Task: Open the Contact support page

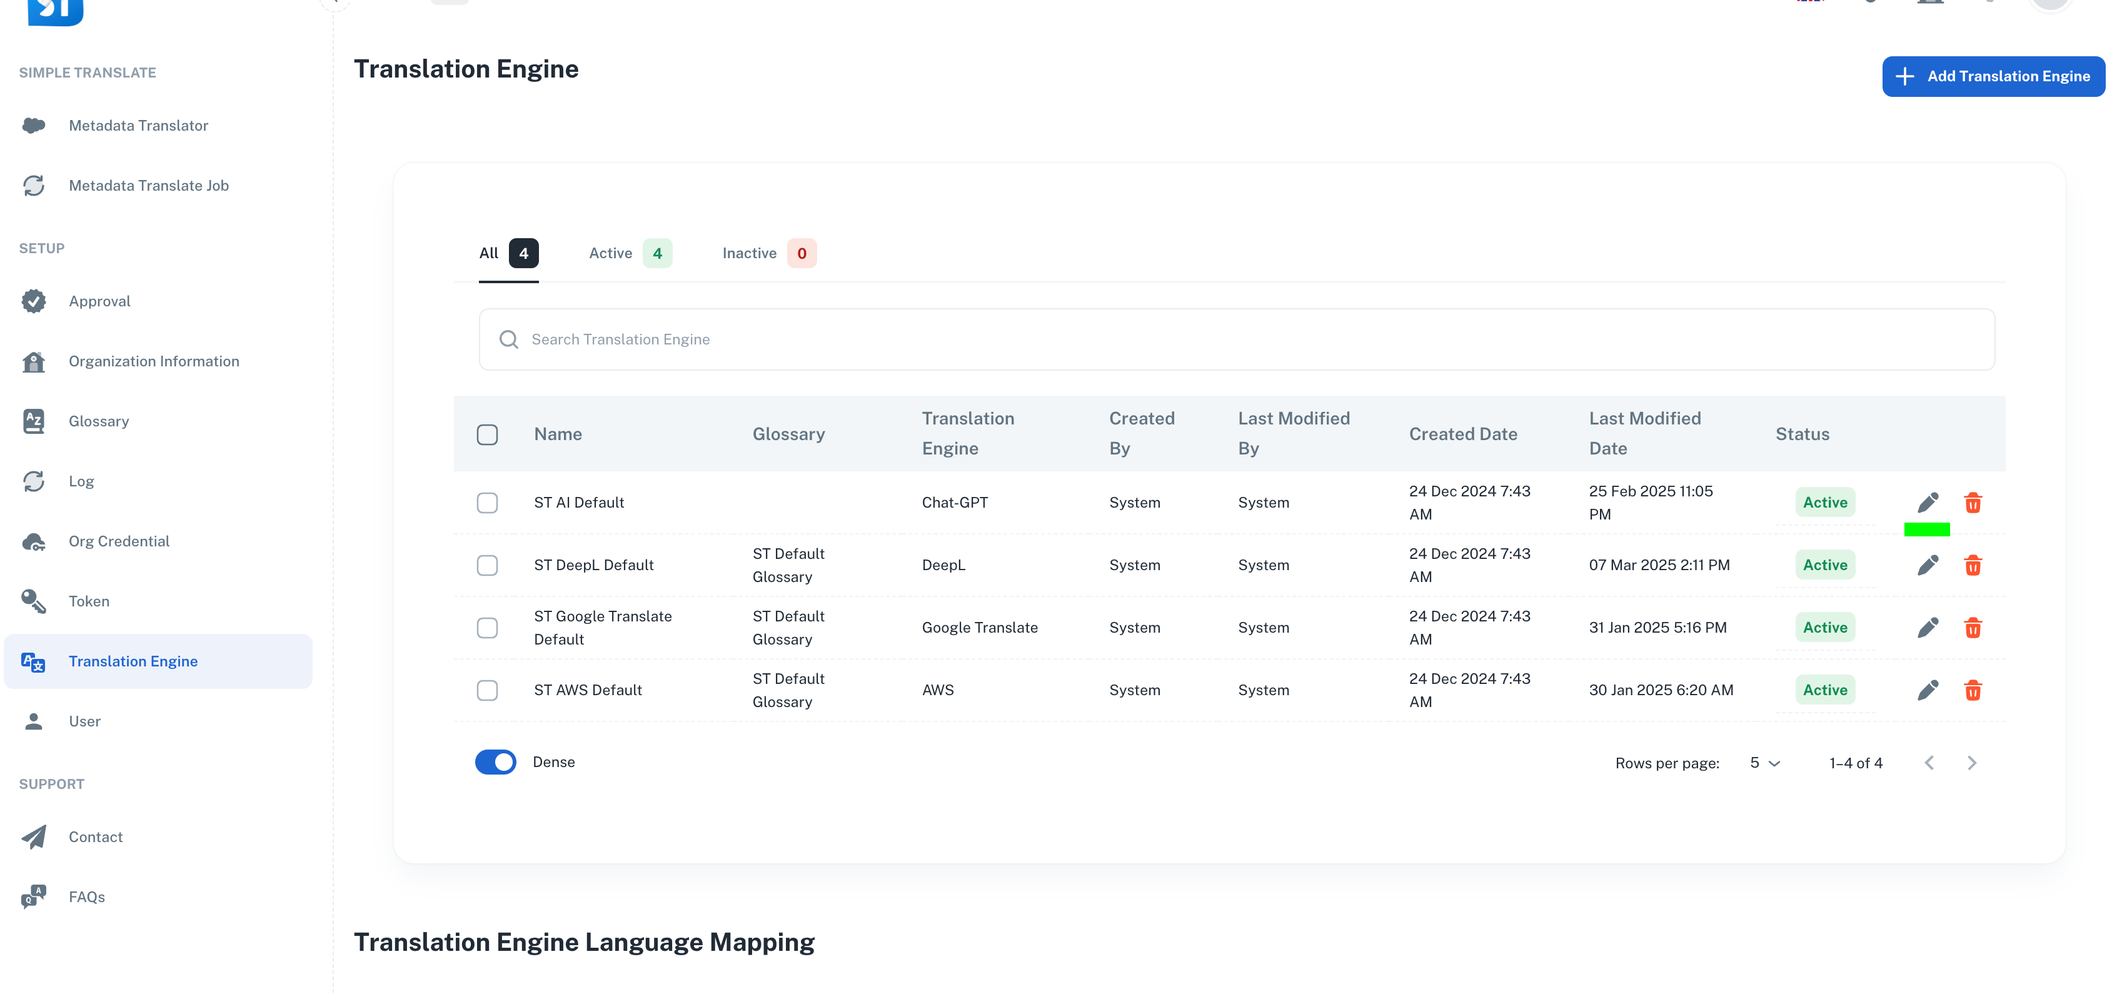Action: (x=96, y=836)
